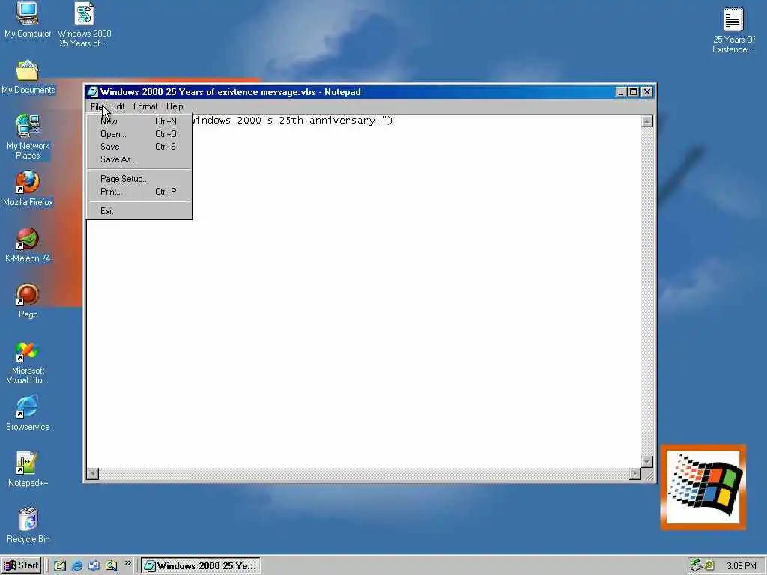
Task: Click the fourth quick launch icon with magnifier
Action: 111,566
